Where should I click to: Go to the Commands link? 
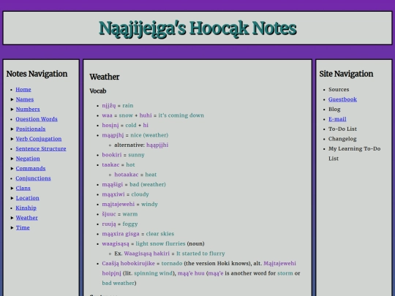pos(31,168)
